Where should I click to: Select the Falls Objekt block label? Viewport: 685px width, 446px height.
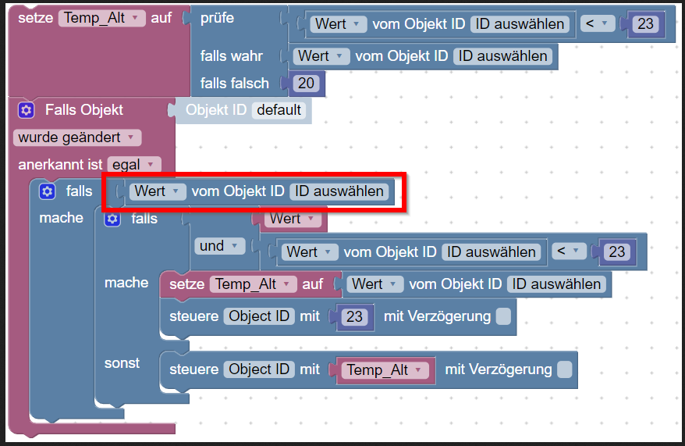click(x=84, y=110)
